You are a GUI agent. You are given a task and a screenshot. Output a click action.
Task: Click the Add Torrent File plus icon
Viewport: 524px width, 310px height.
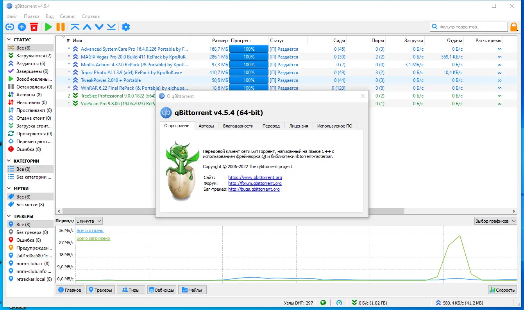pos(22,27)
